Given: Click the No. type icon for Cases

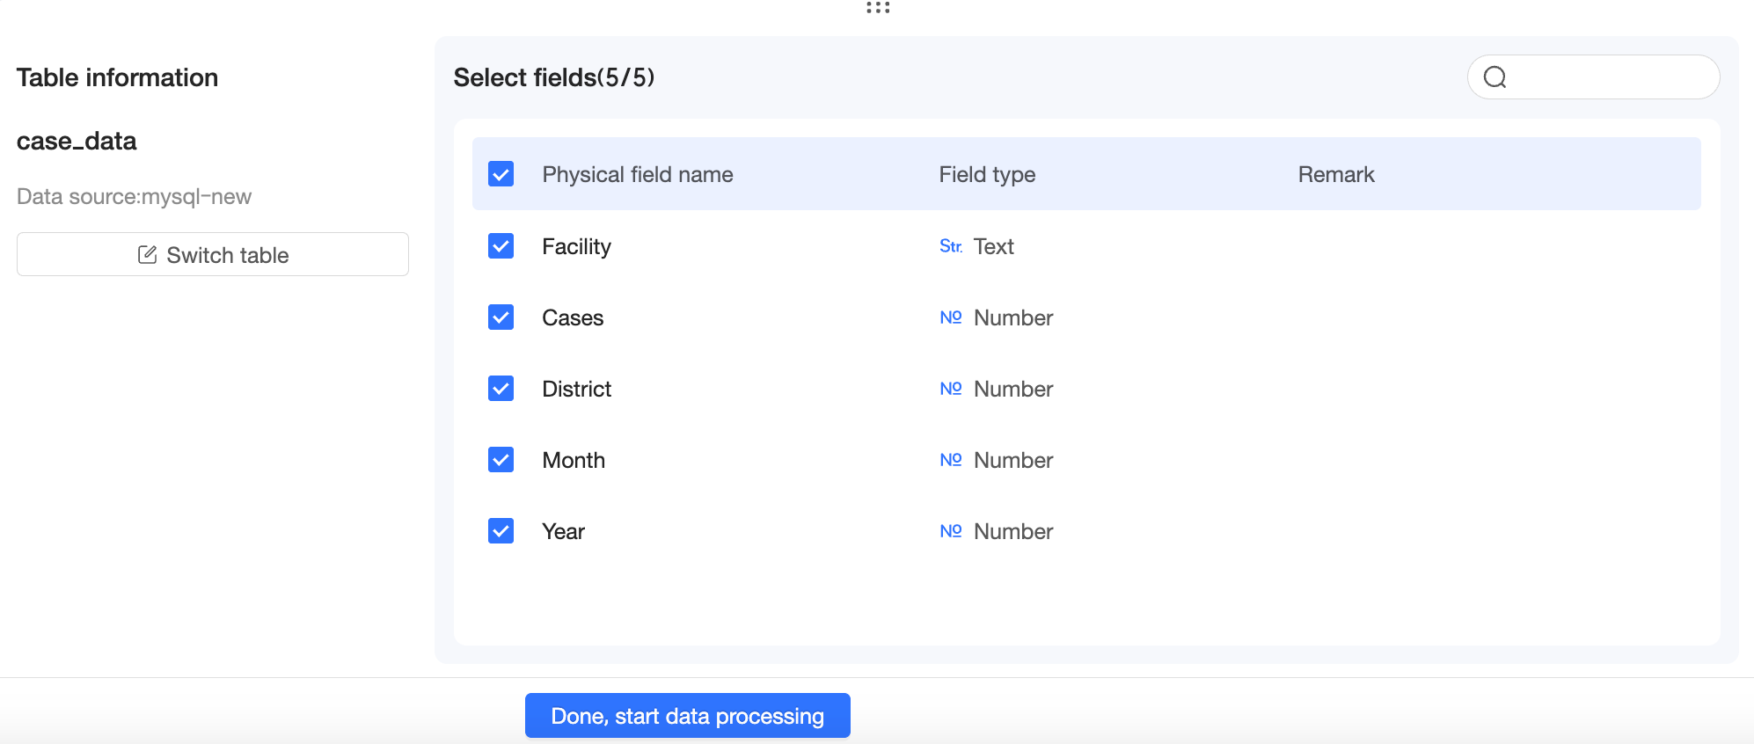Looking at the screenshot, I should 950,317.
